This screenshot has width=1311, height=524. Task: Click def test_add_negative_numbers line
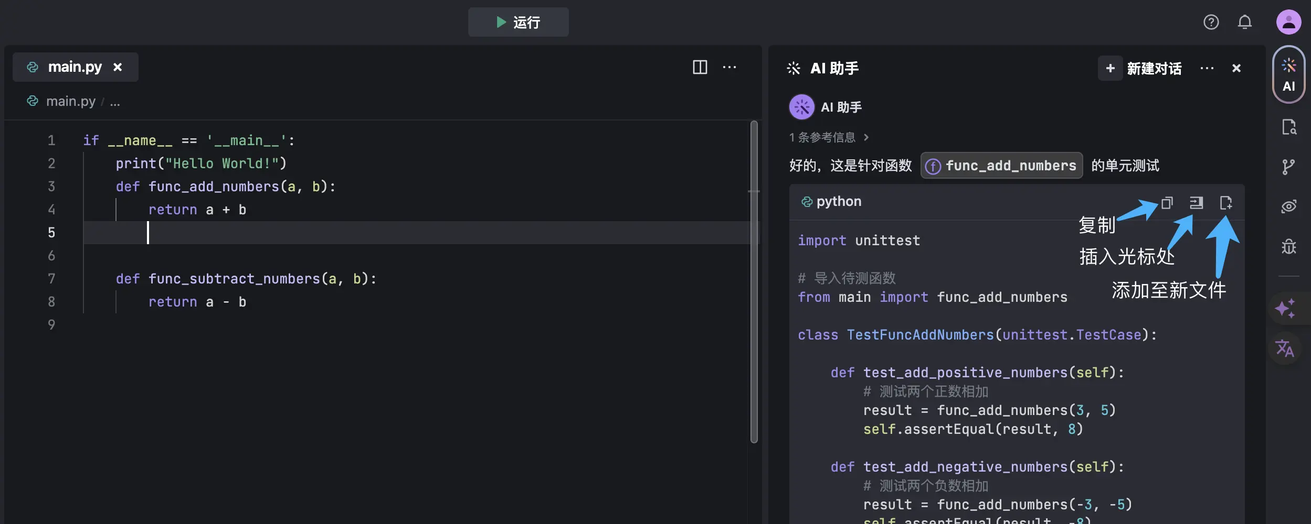977,467
